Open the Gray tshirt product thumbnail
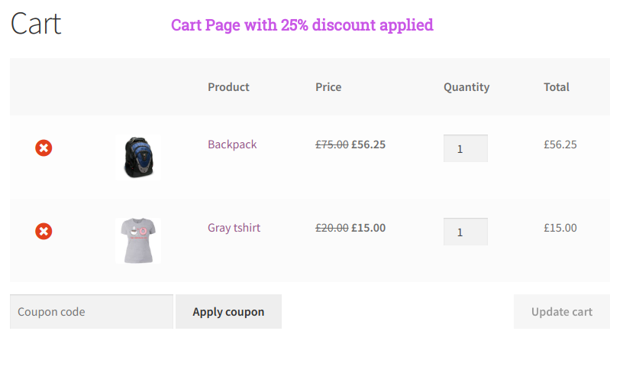The height and width of the screenshot is (370, 623). point(138,241)
